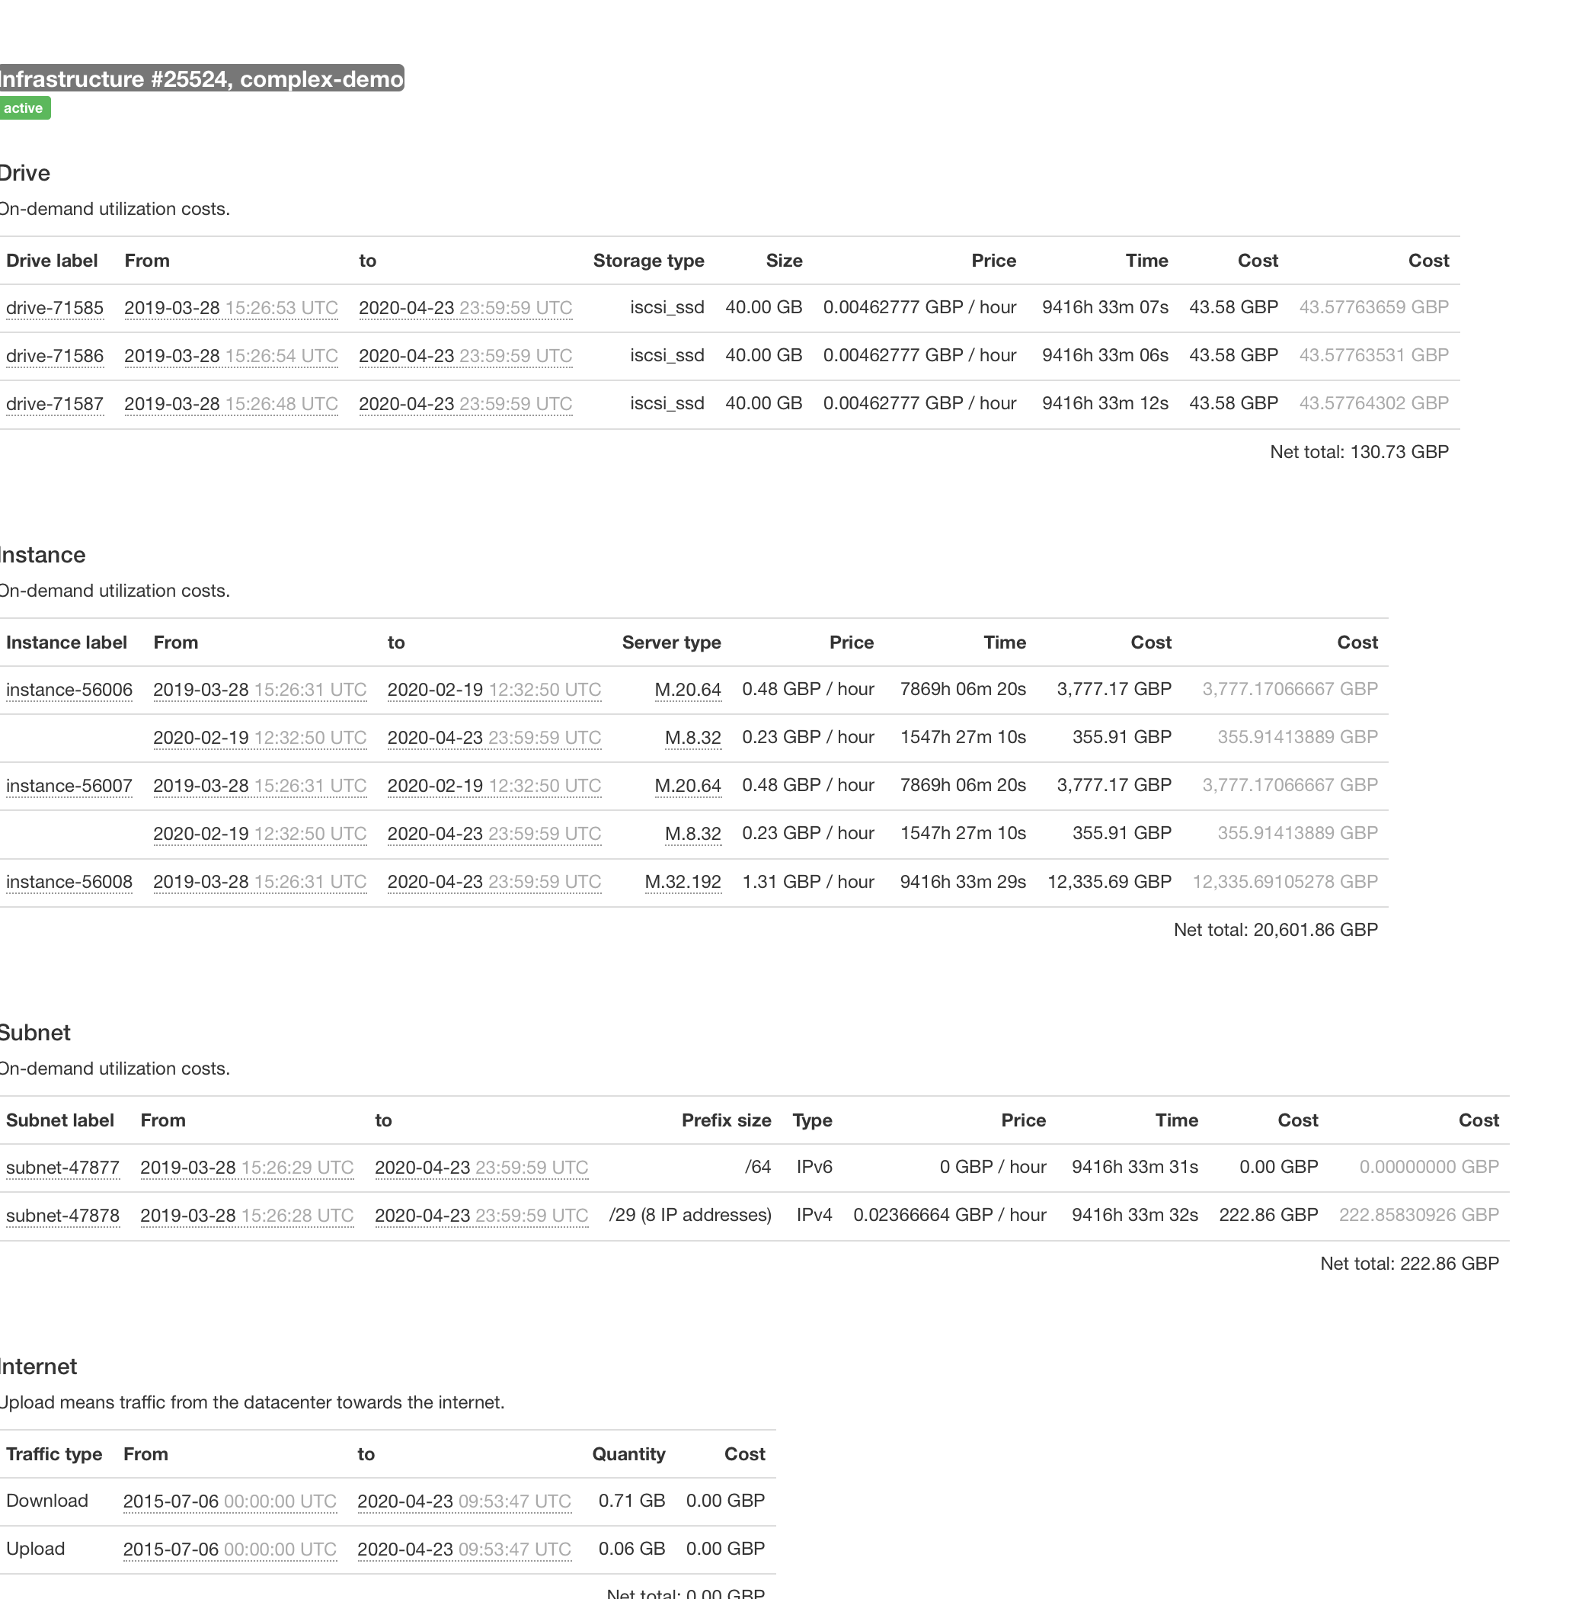
Task: Click precise cost 222.85830926 GBP
Action: (1418, 1215)
